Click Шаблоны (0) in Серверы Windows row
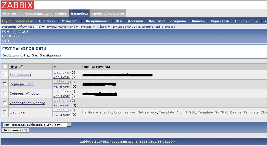The height and width of the screenshot is (146, 267). pos(61,91)
